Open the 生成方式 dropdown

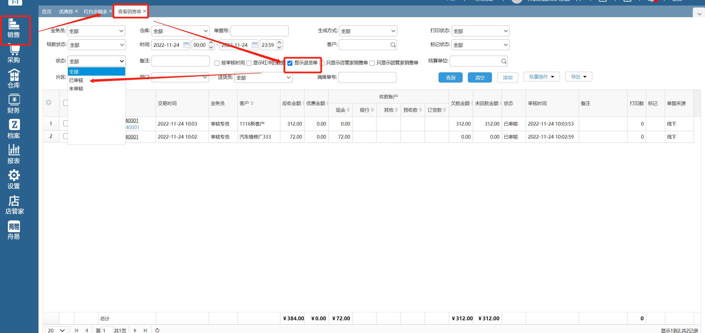368,31
